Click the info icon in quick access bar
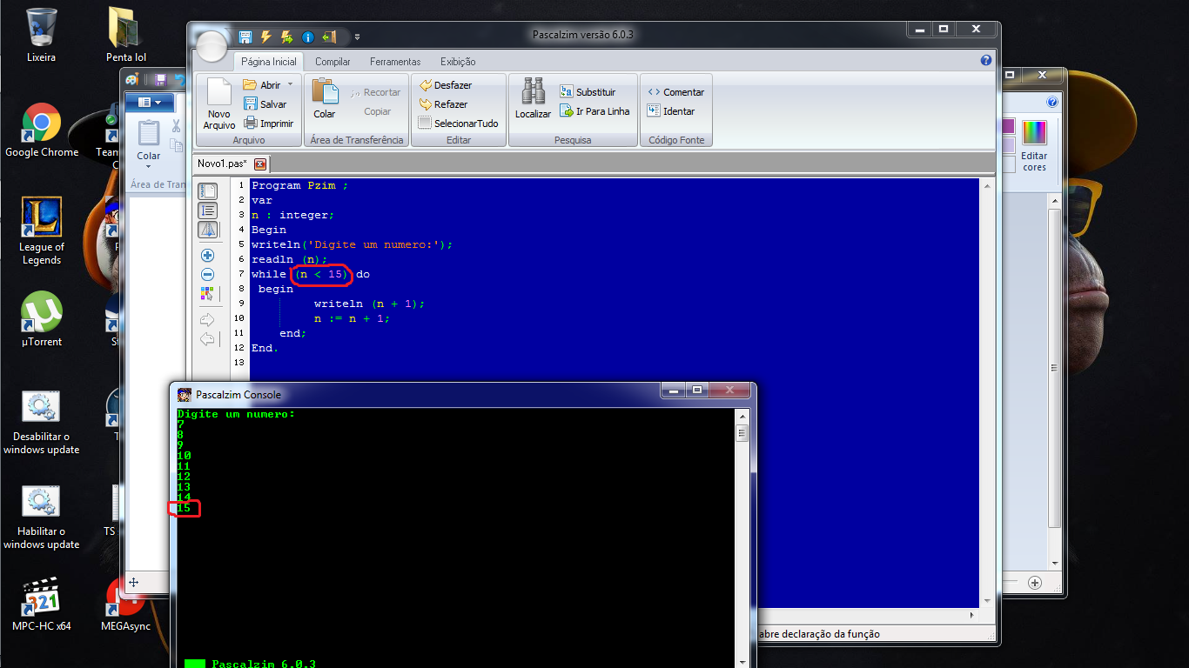 307,37
